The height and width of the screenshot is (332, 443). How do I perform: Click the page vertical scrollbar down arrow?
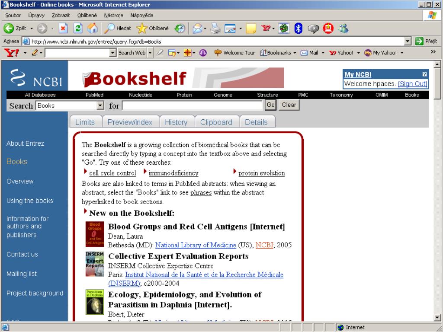point(437,317)
